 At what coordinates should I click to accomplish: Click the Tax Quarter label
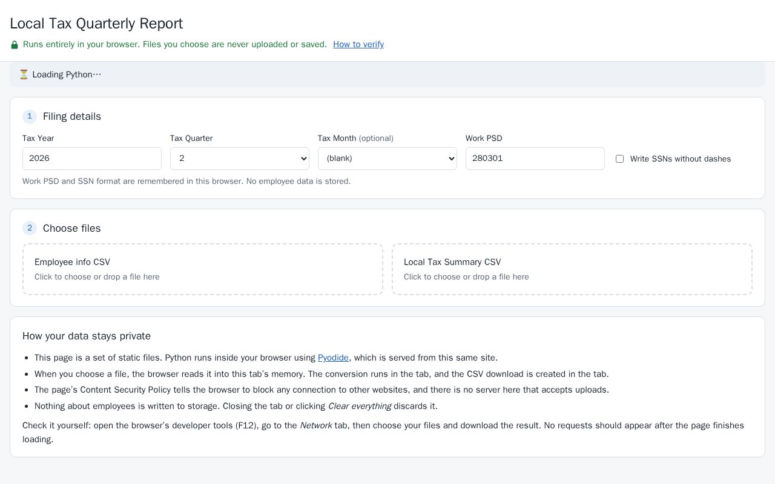point(191,138)
